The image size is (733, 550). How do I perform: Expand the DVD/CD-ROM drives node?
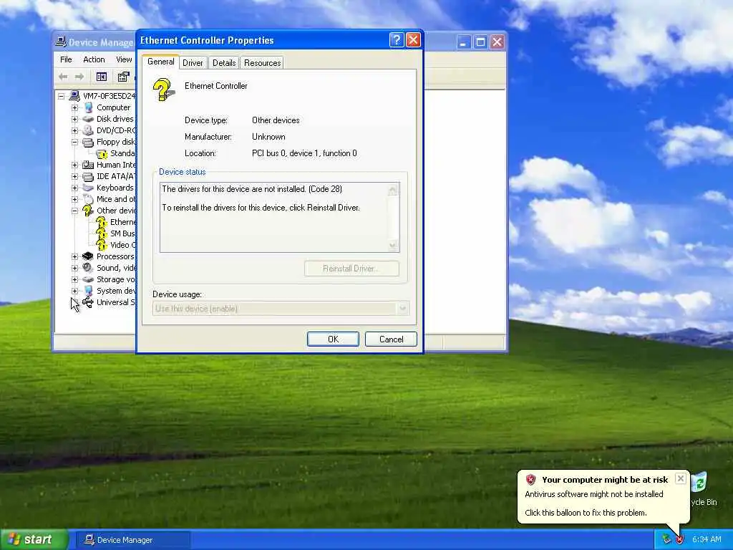(x=74, y=130)
